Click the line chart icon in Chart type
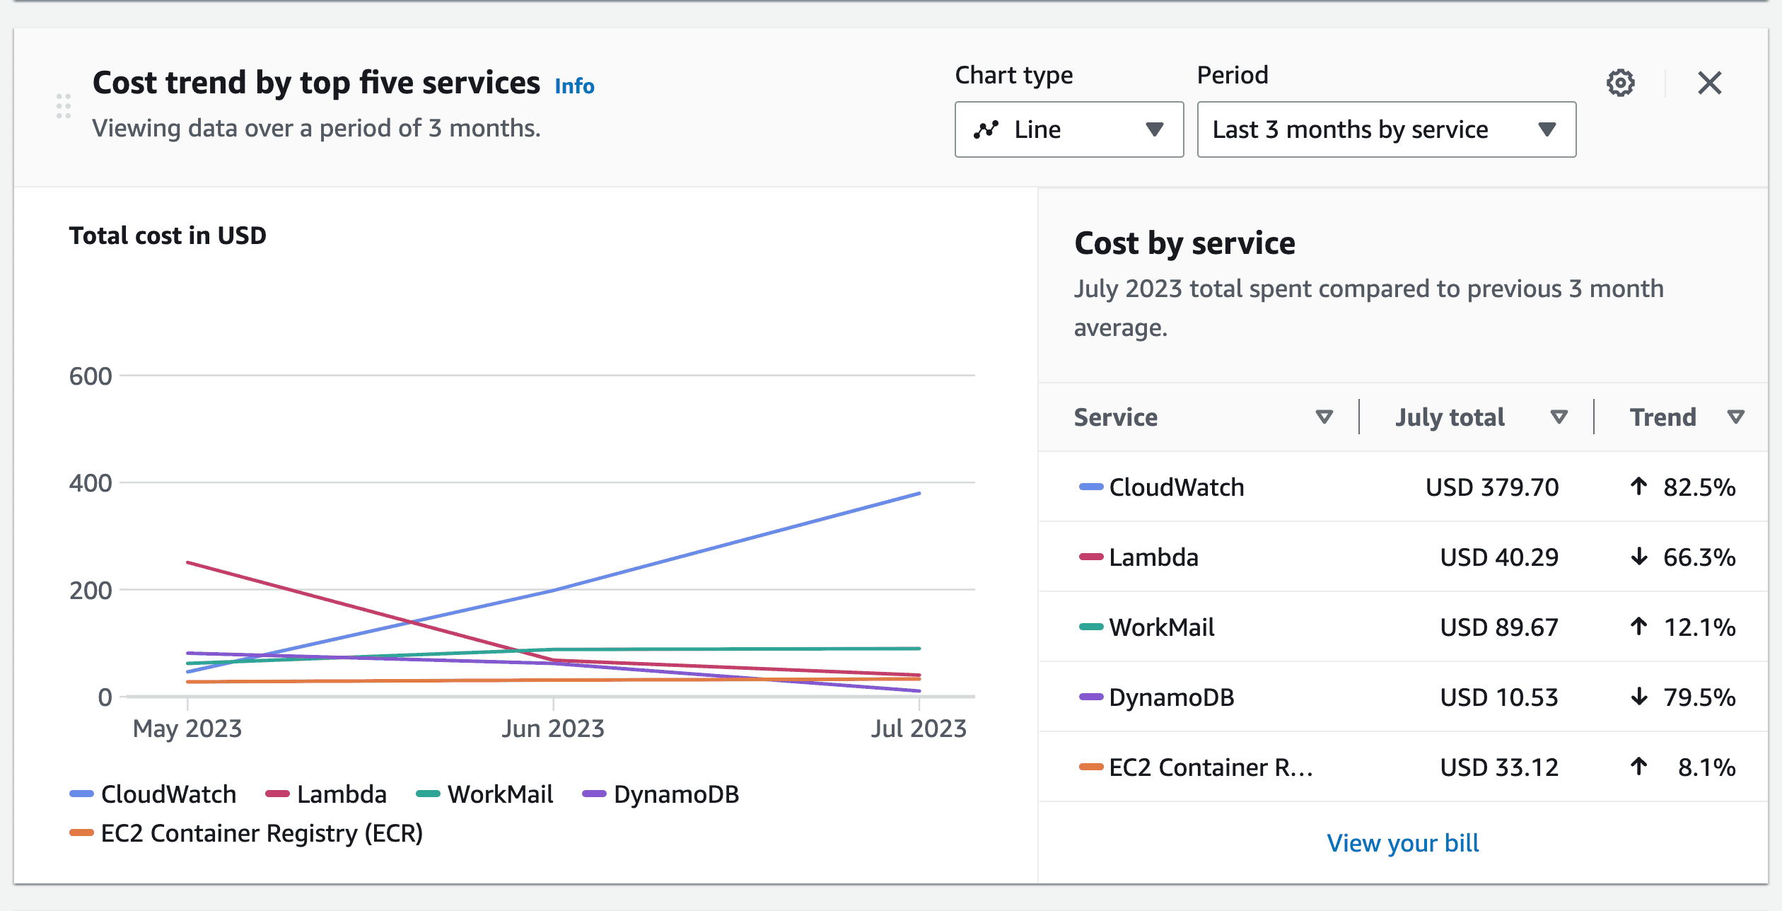This screenshot has height=911, width=1782. coord(986,129)
